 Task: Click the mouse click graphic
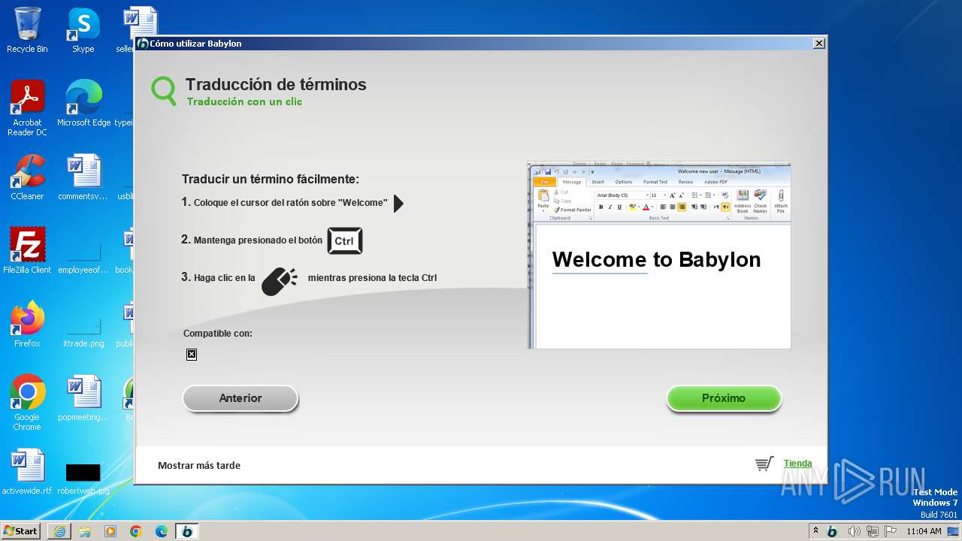tap(280, 281)
